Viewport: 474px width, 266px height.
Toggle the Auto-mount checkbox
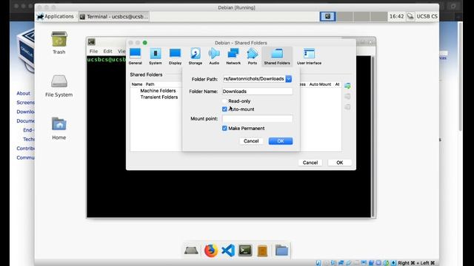point(224,109)
